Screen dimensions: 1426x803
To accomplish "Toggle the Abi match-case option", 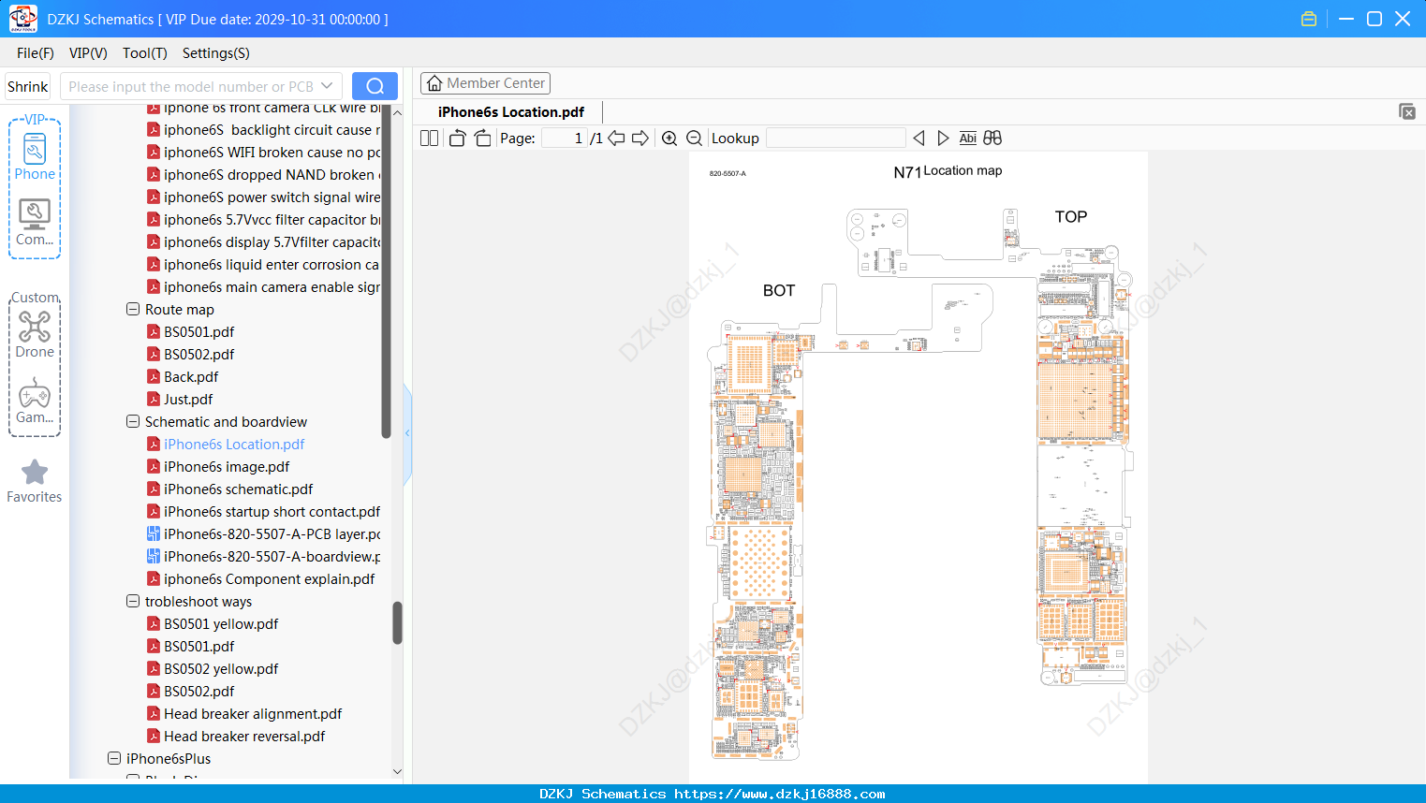I will point(967,139).
